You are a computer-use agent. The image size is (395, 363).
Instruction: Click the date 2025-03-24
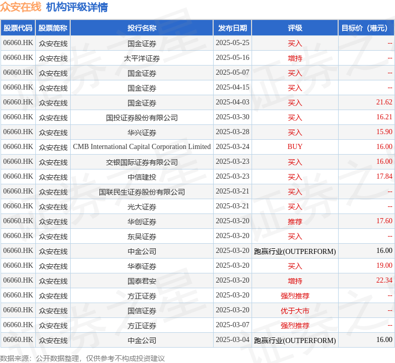233,147
